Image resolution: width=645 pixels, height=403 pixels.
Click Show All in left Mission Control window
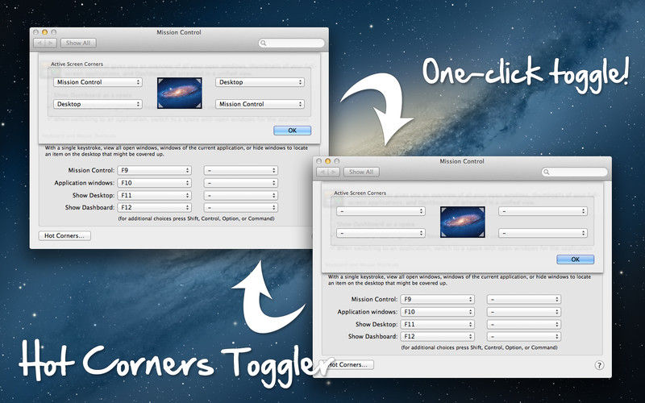78,43
